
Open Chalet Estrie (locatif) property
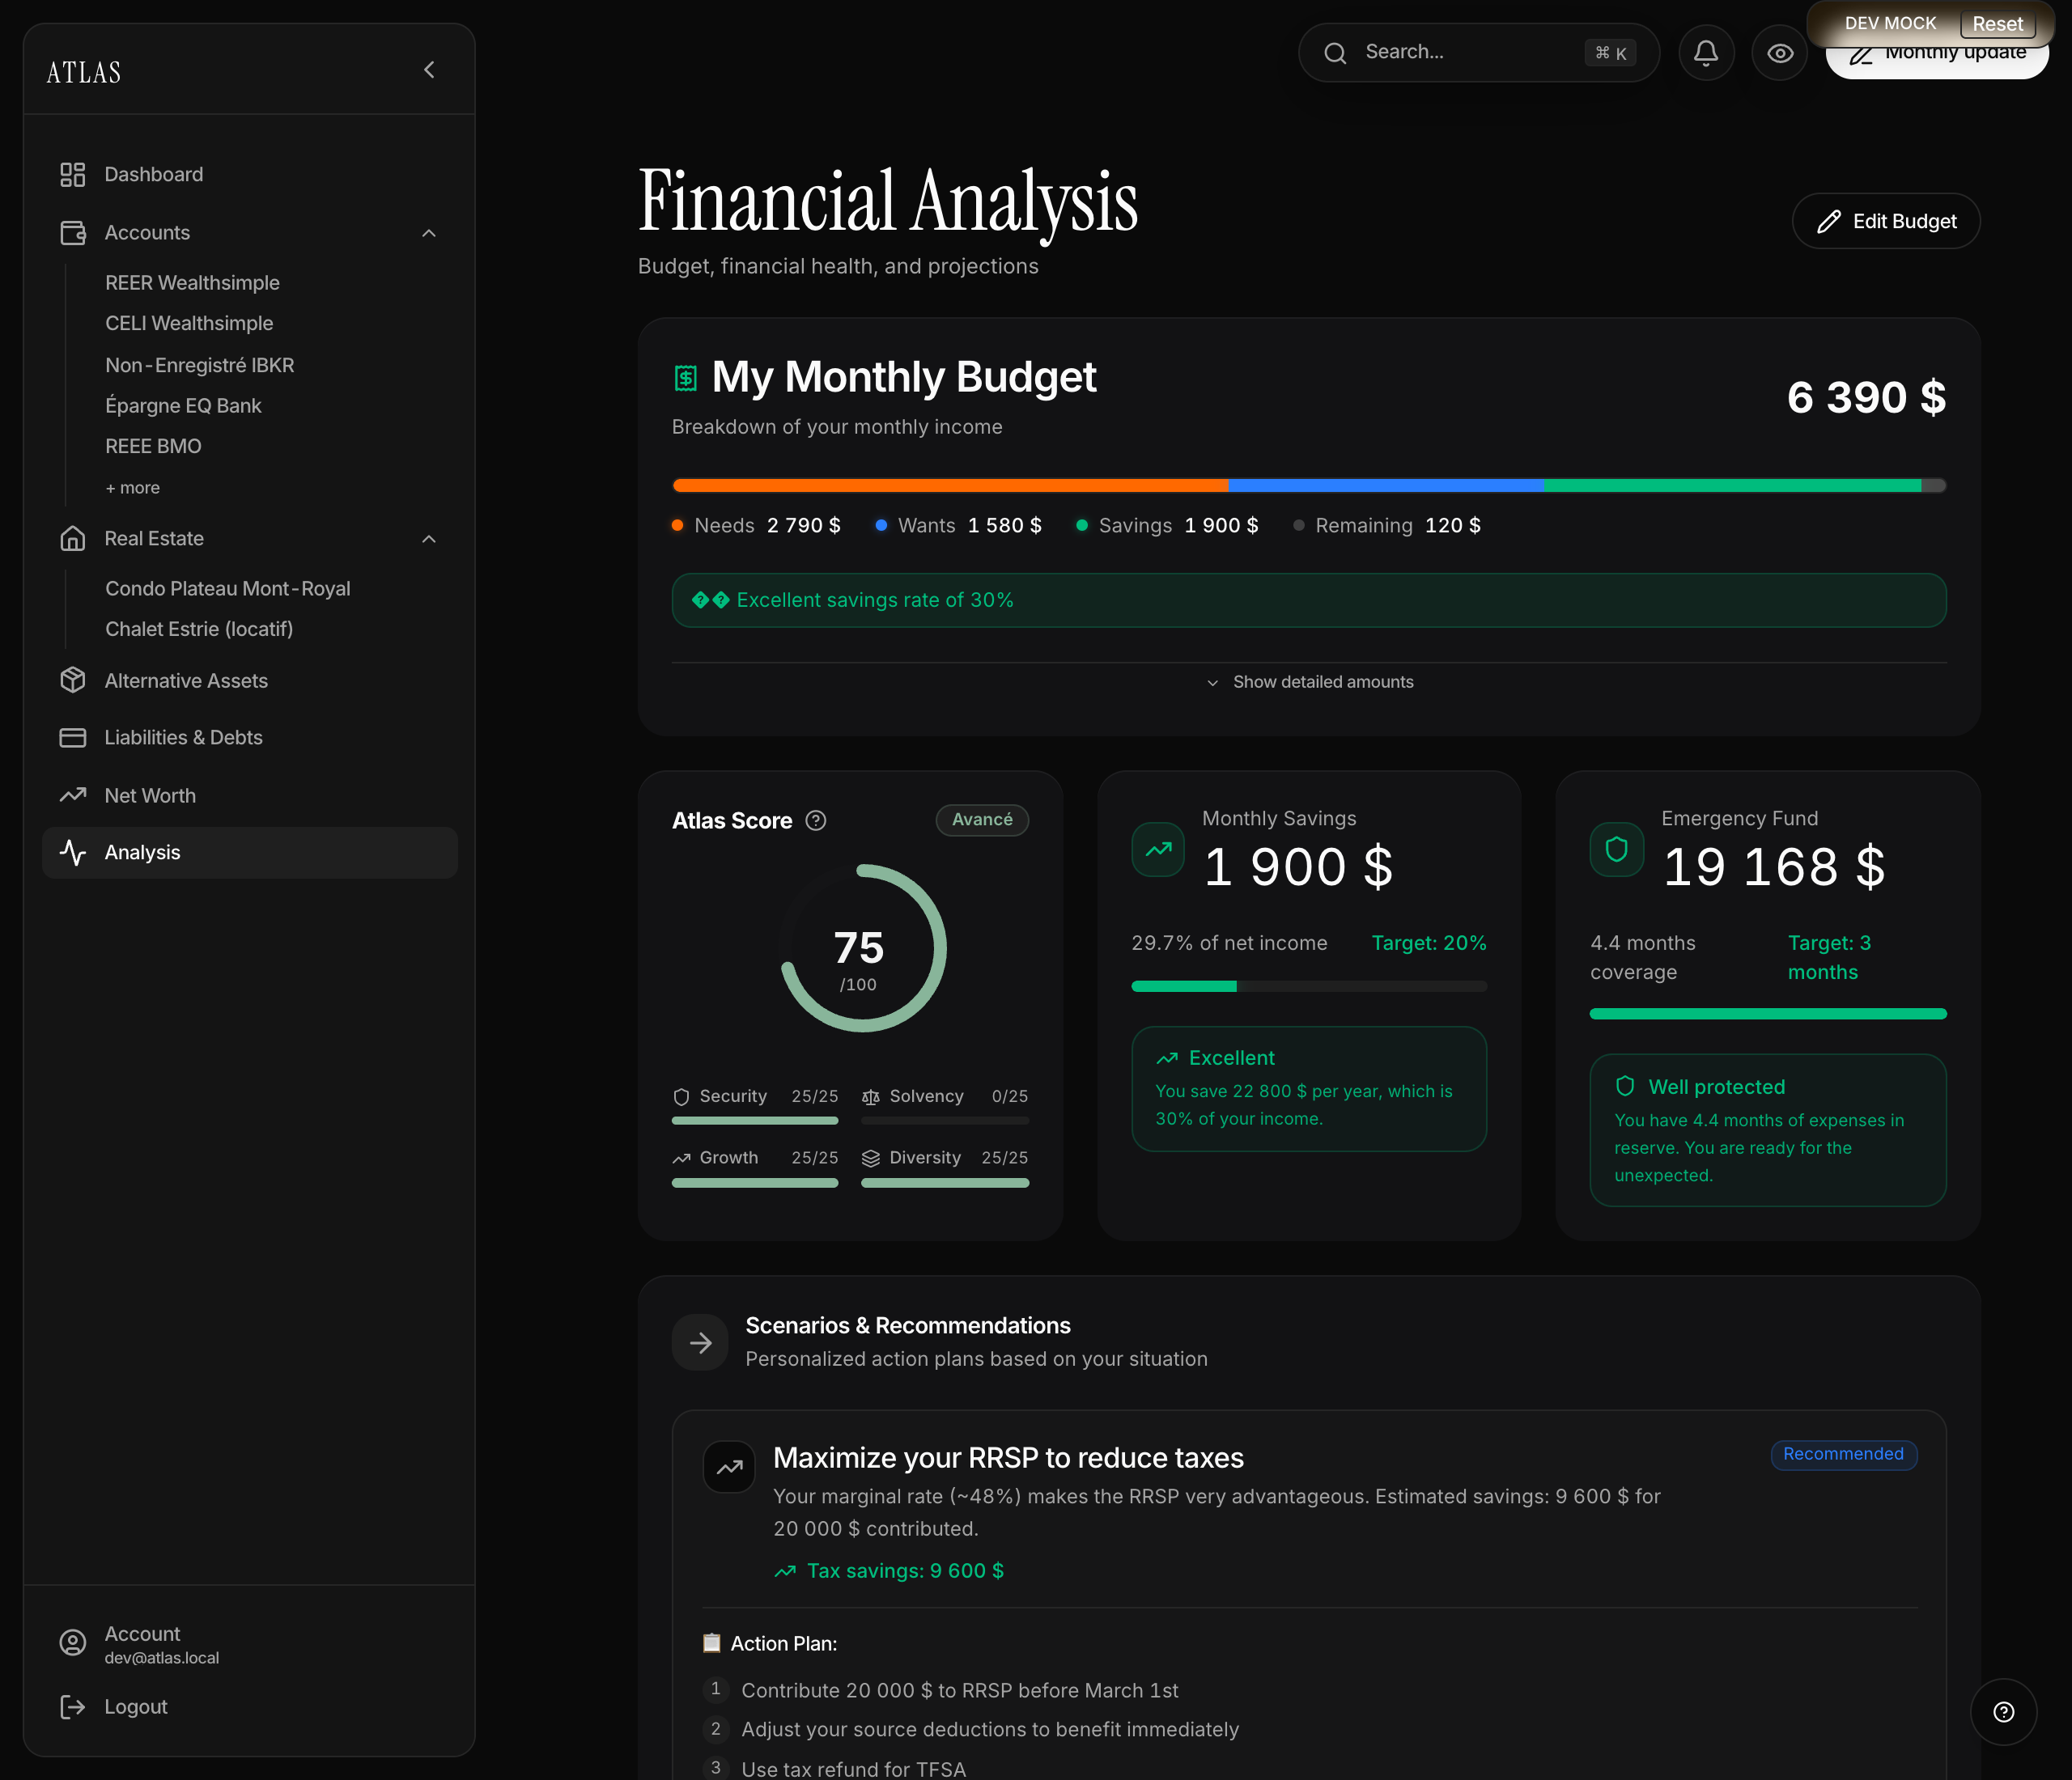click(x=199, y=629)
